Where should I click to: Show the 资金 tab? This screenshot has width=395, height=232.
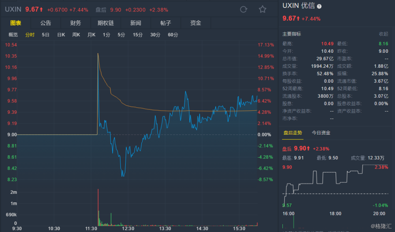196,23
